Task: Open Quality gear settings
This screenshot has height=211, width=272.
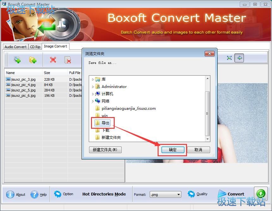Action: point(191,194)
